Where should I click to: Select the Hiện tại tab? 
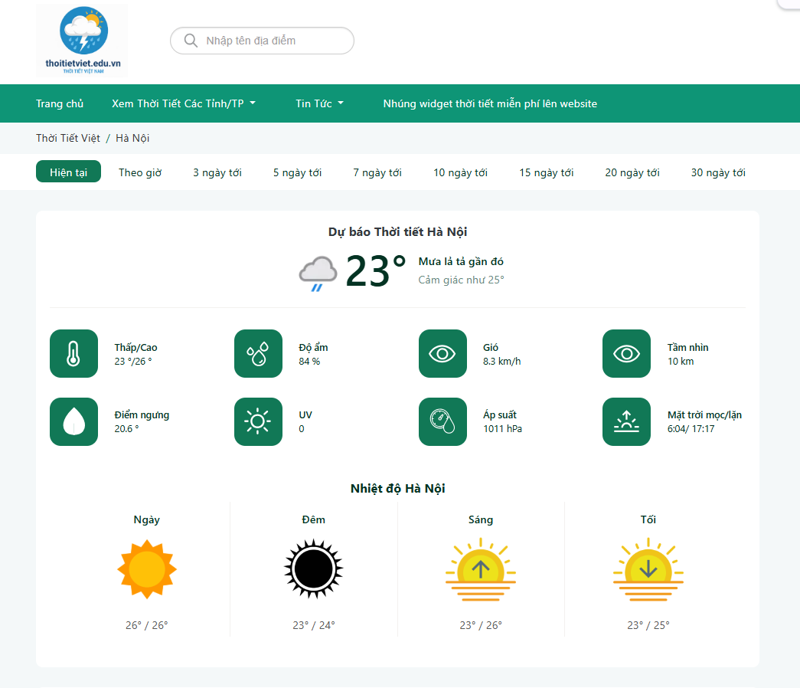point(68,172)
